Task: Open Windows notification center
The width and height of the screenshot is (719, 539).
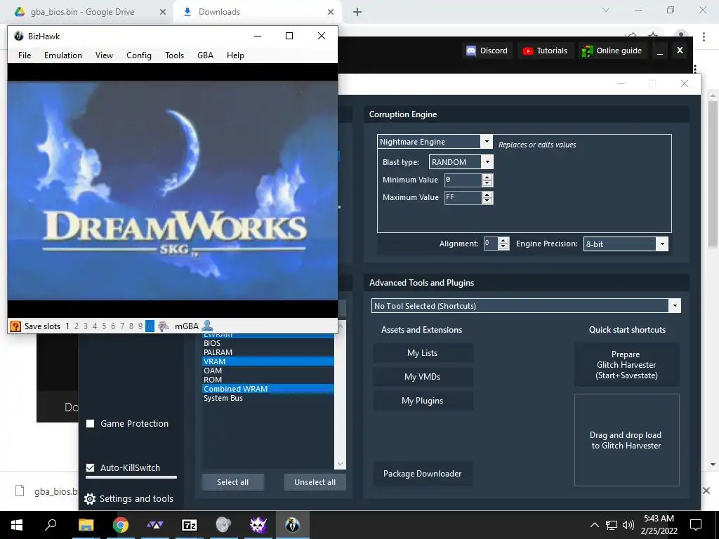Action: tap(696, 525)
